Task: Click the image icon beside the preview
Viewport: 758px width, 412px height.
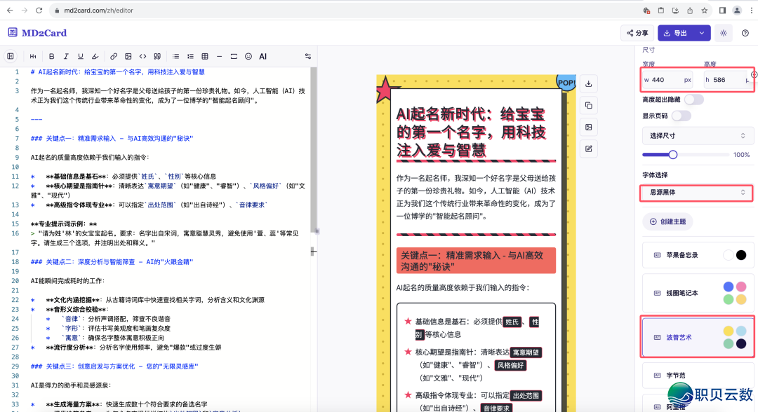Action: pyautogui.click(x=588, y=128)
